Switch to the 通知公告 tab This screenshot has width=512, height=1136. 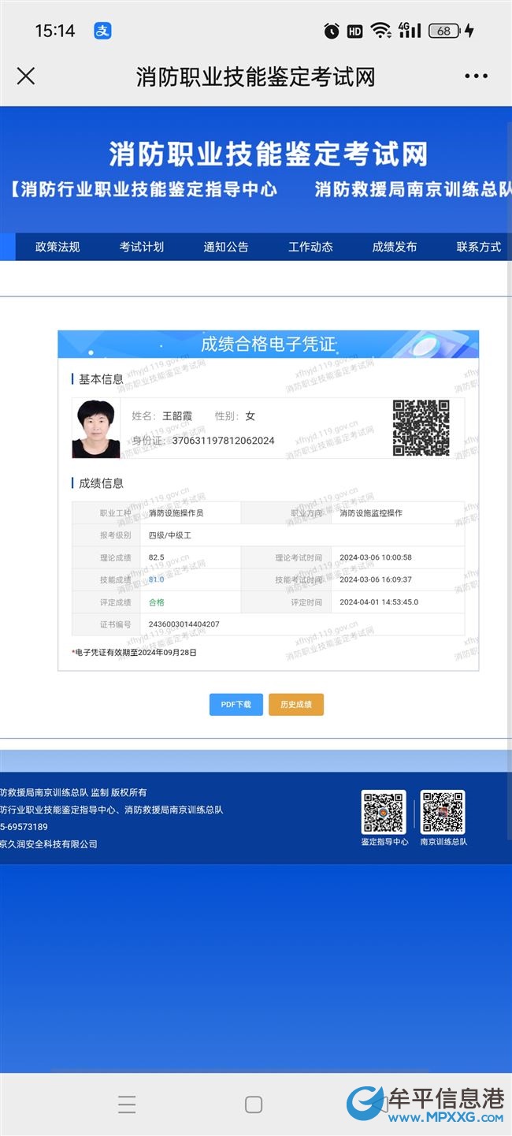click(x=226, y=247)
